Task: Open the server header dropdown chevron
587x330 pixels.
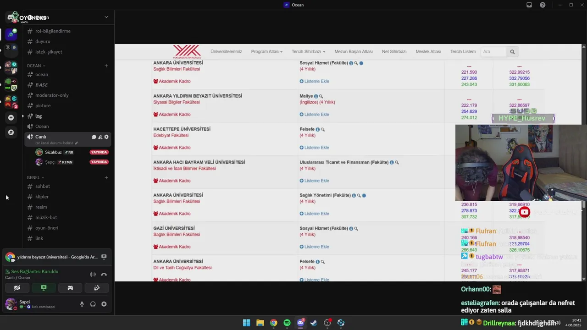Action: [x=106, y=17]
